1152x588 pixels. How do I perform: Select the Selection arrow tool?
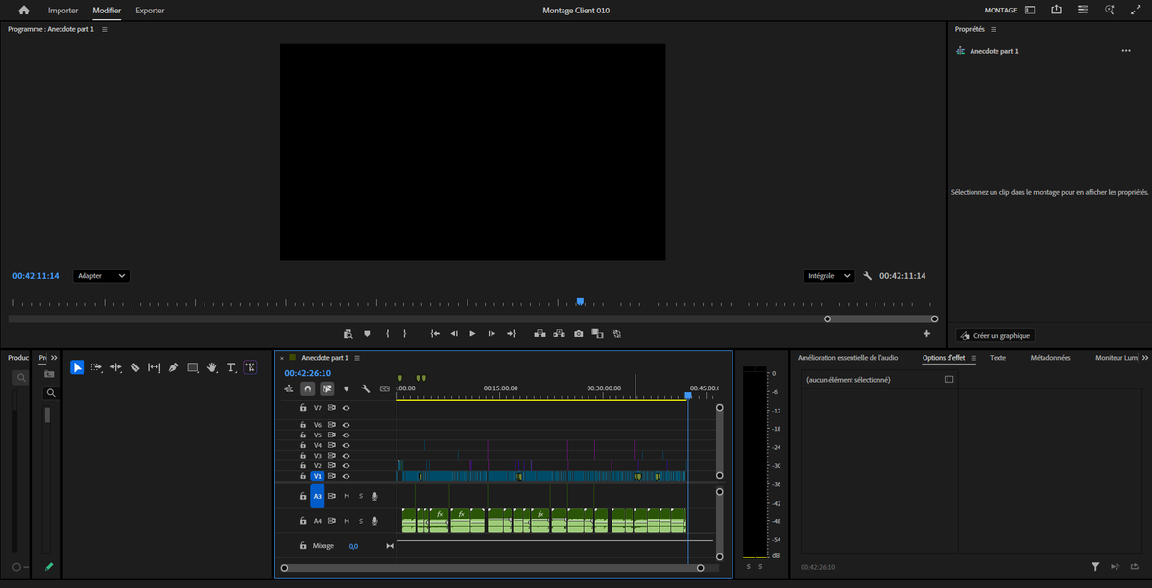click(77, 367)
